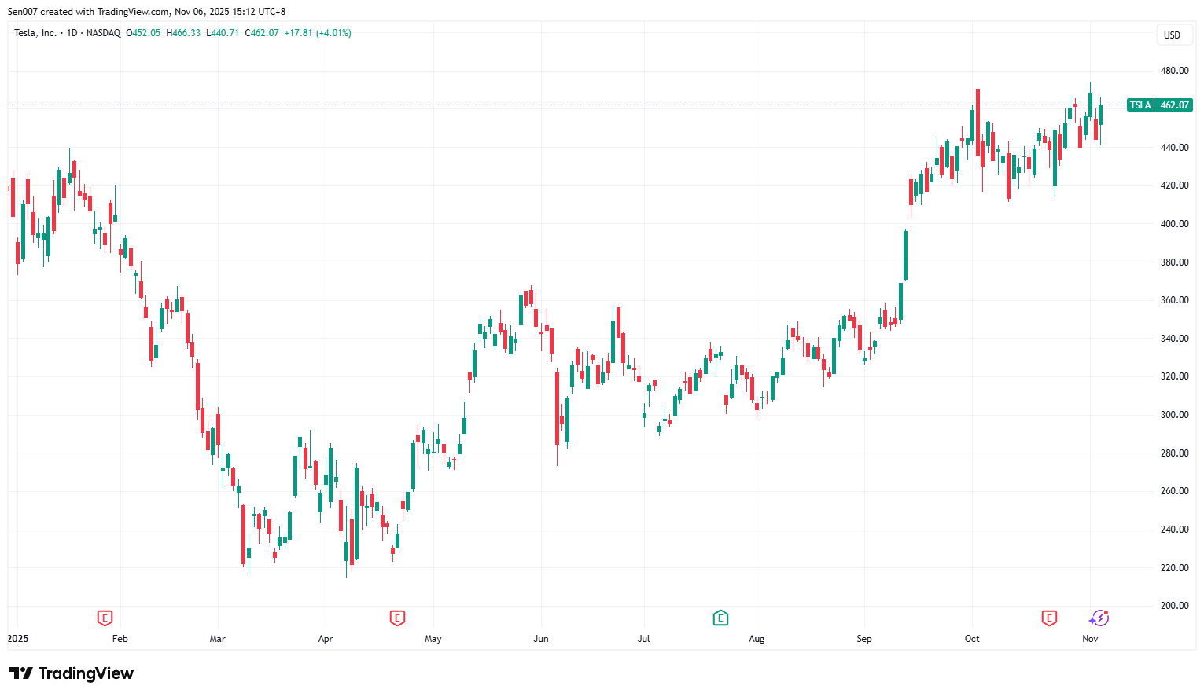Viewport: 1204px width, 697px height.
Task: Click the TSLA 462.07 price label on the axis
Action: (1160, 105)
